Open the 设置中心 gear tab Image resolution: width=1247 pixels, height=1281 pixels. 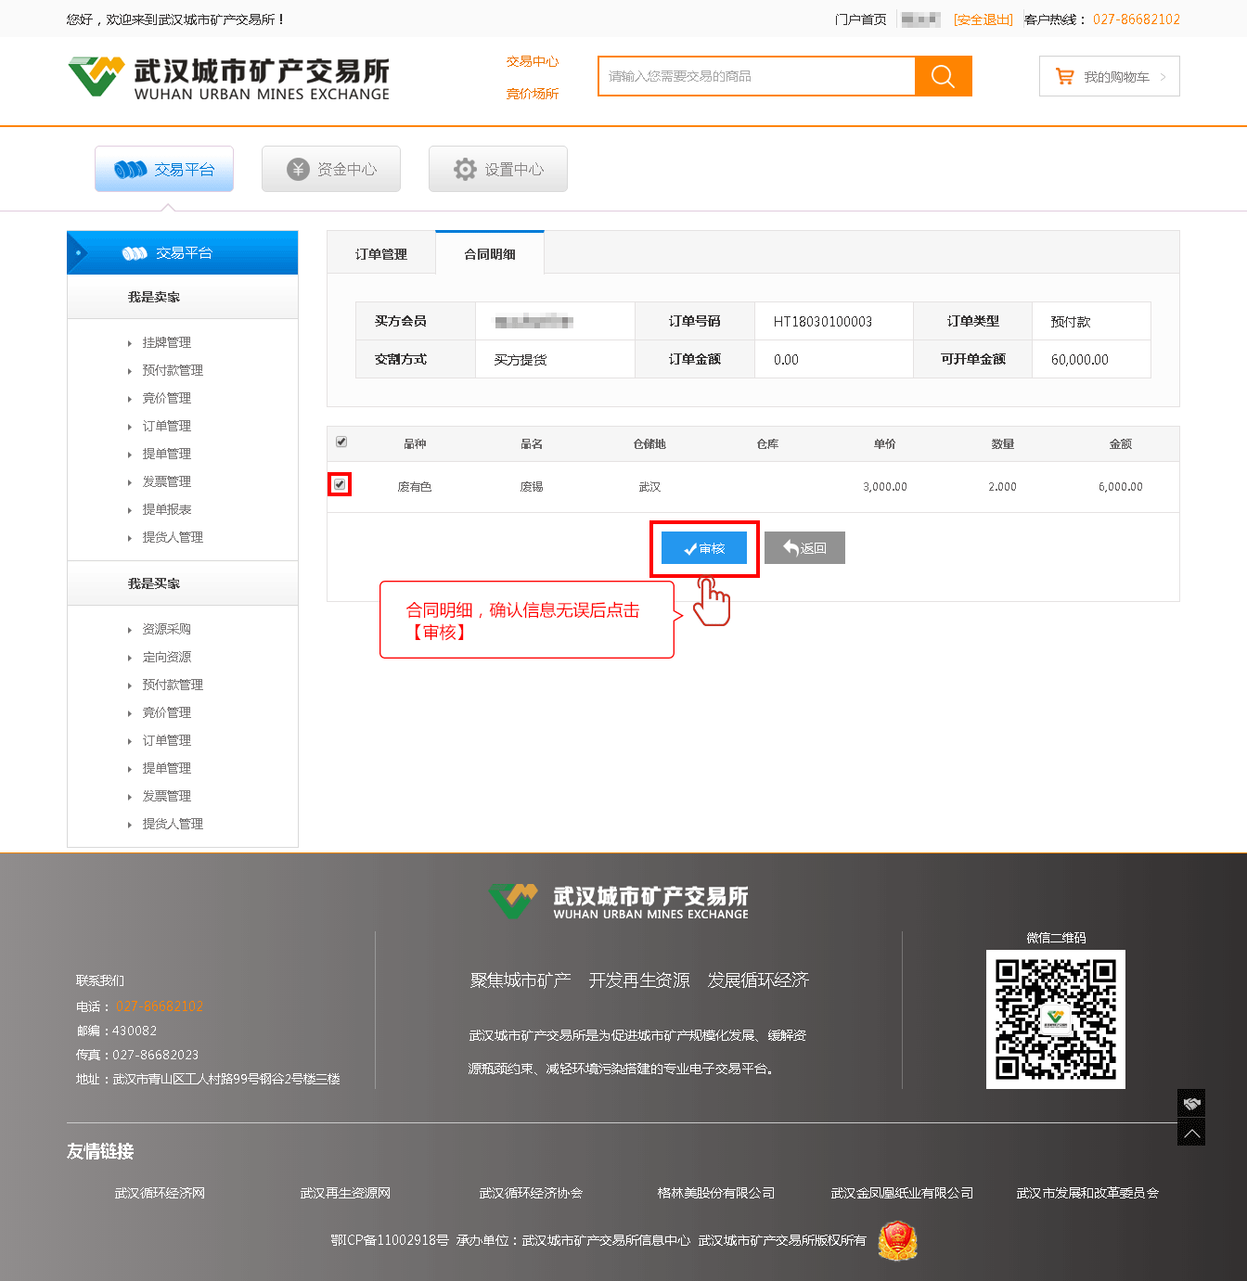(498, 169)
